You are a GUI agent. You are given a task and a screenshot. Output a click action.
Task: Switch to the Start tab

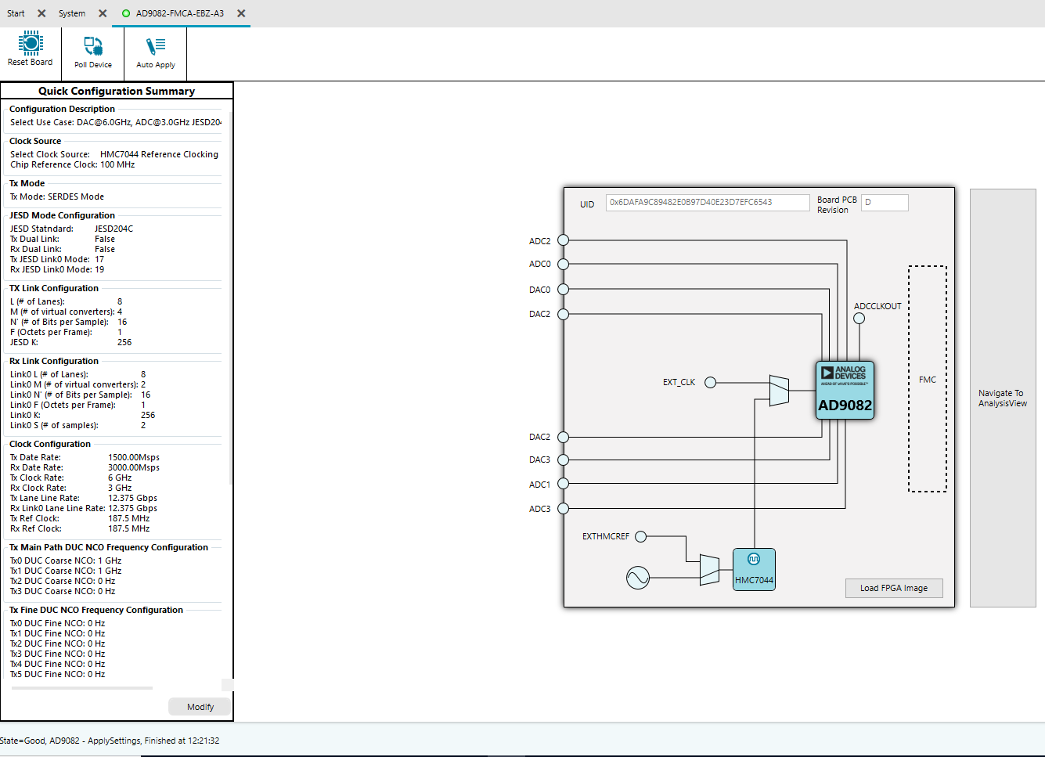(x=16, y=13)
